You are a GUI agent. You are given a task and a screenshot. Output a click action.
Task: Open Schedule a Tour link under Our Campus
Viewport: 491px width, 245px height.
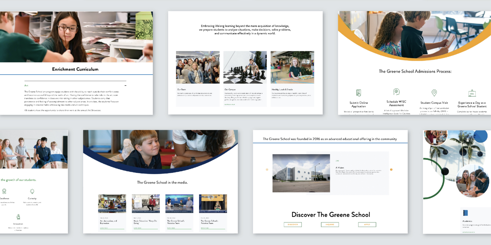229,105
